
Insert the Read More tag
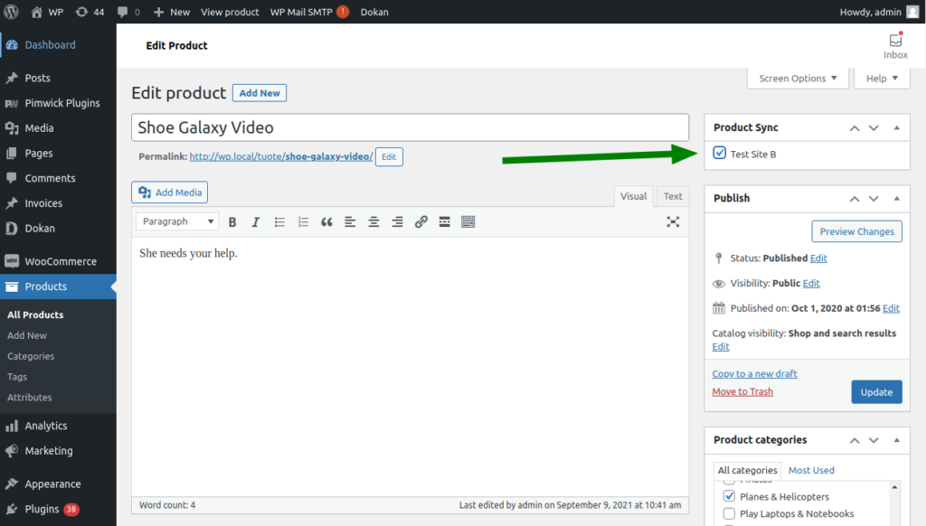point(444,221)
